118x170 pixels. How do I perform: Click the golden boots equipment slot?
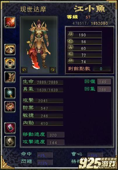point(10,77)
